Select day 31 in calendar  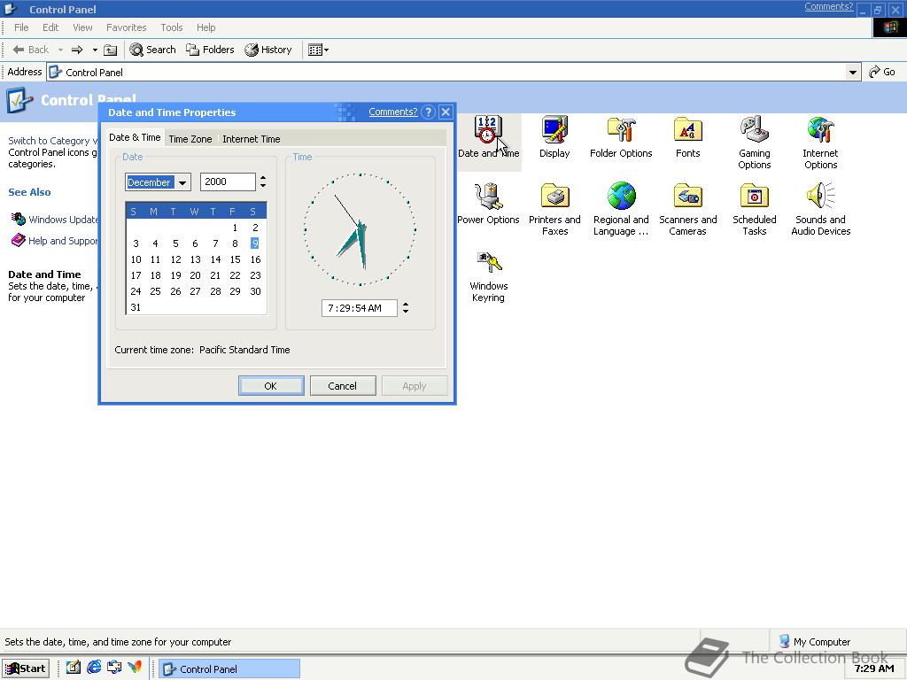coord(136,307)
